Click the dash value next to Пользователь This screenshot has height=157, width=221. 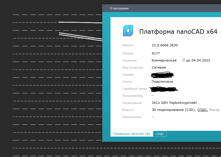click(x=153, y=96)
